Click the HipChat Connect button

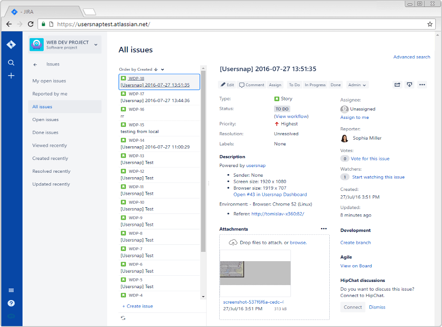click(353, 307)
